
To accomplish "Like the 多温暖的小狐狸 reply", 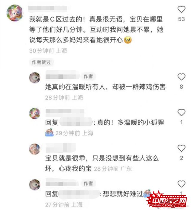I will point(181,113).
